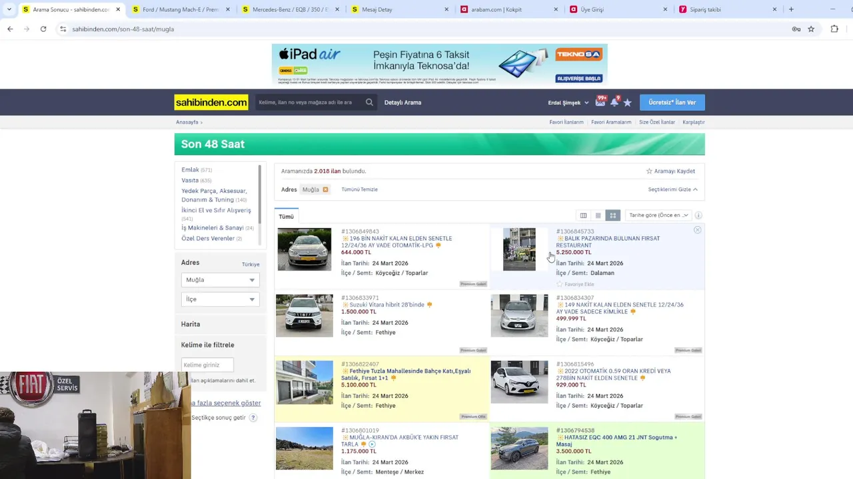Click the star icon beside Aramayı Kaydet
The width and height of the screenshot is (853, 479).
tap(649, 171)
